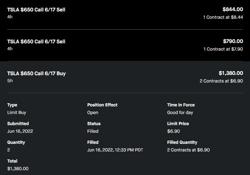Select the "1 Contract at $7.90" text
The height and width of the screenshot is (175, 250).
point(223,49)
